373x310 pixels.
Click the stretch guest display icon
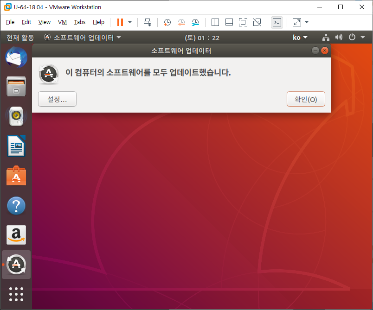point(297,22)
